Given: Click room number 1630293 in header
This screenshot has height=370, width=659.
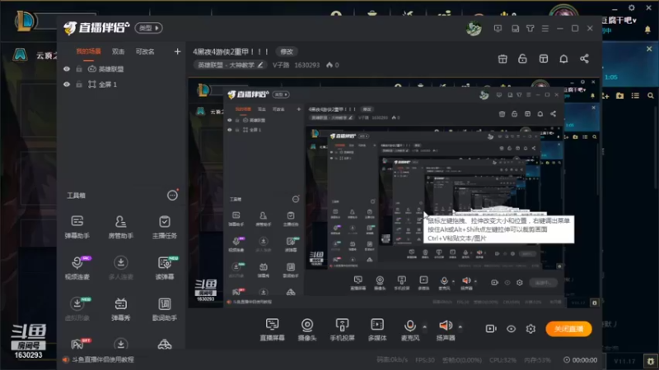Looking at the screenshot, I should tap(306, 65).
